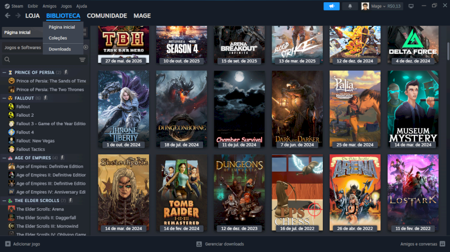This screenshot has width=450, height=252.
Task: Open the Dark and Darker cover
Action: [297, 109]
